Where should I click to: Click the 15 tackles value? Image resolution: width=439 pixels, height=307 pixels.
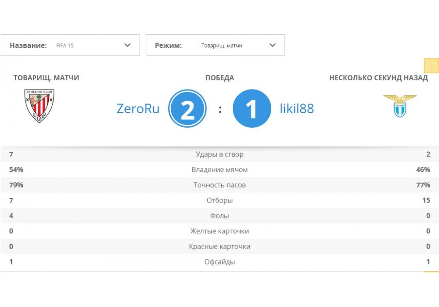(426, 200)
